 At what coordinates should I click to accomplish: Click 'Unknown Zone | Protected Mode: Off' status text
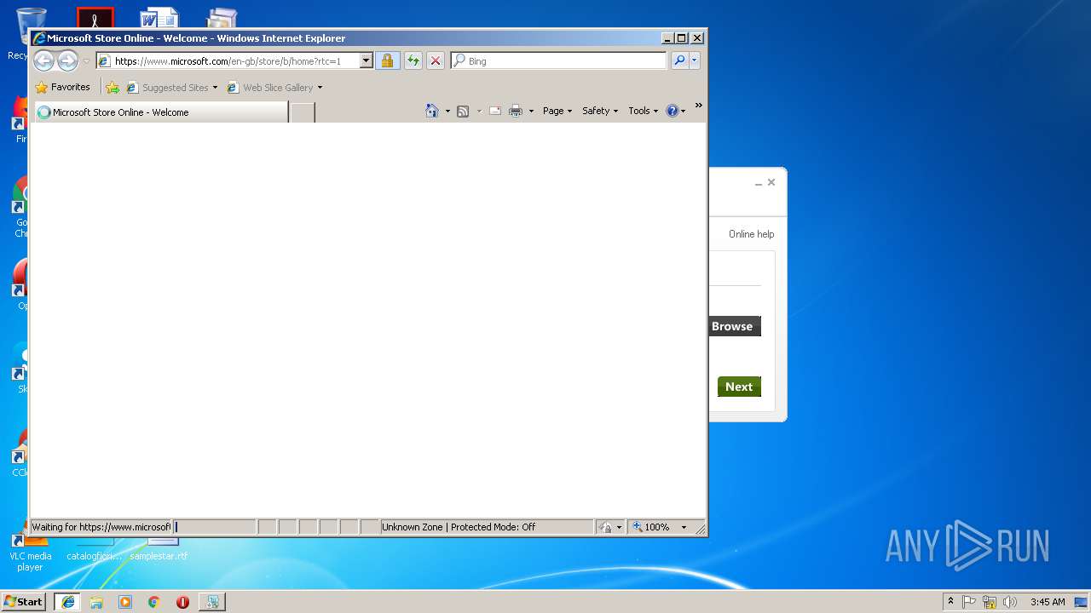[x=459, y=527]
